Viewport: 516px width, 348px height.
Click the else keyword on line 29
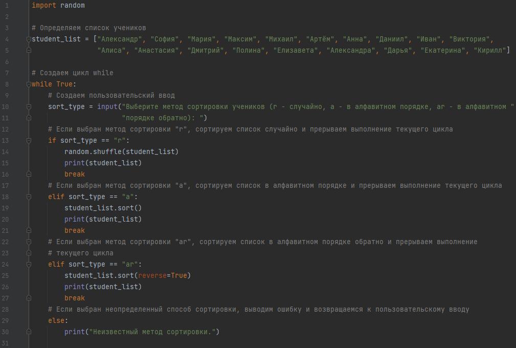point(56,320)
